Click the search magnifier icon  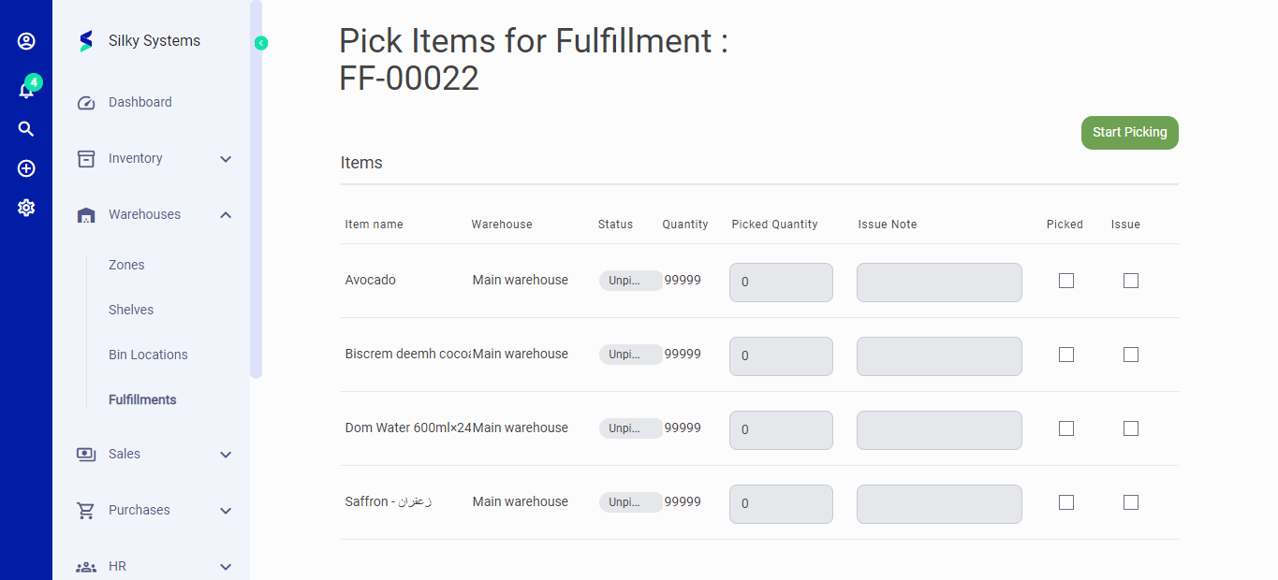pyautogui.click(x=26, y=129)
